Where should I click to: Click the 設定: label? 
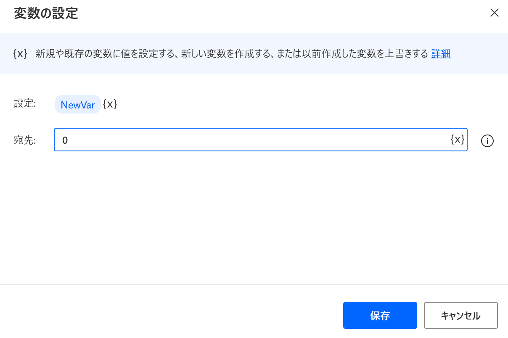click(x=25, y=103)
